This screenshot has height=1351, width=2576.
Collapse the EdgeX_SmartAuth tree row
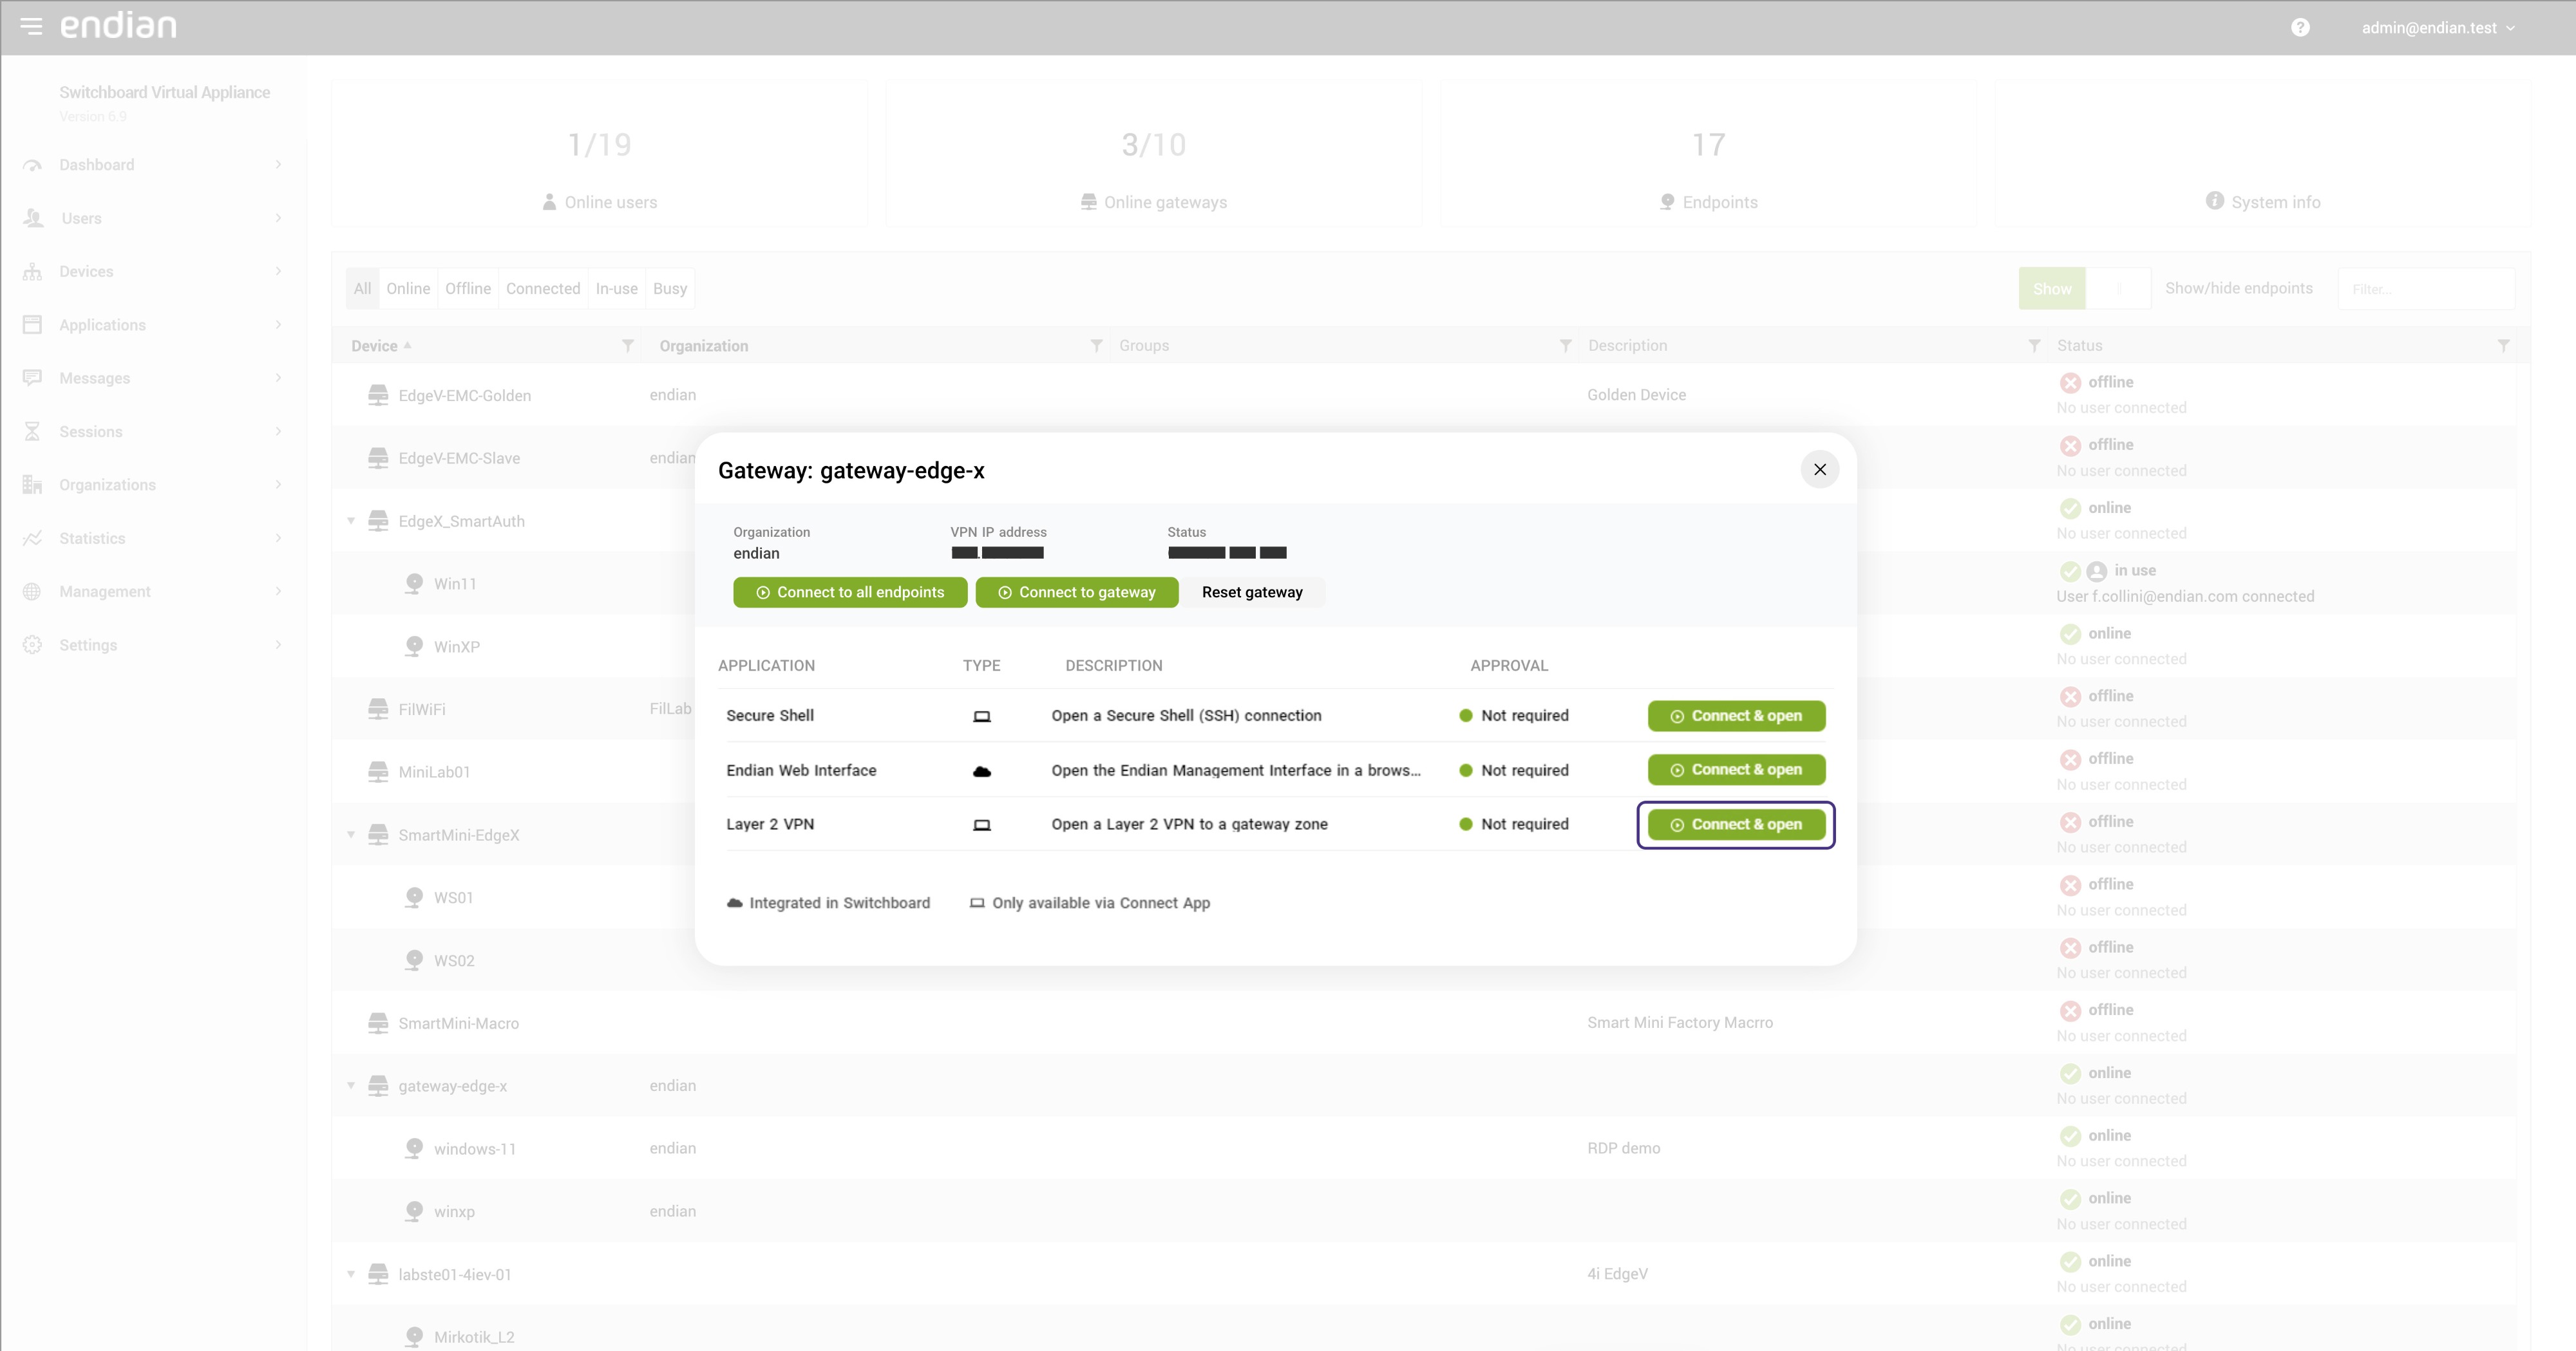(x=351, y=521)
